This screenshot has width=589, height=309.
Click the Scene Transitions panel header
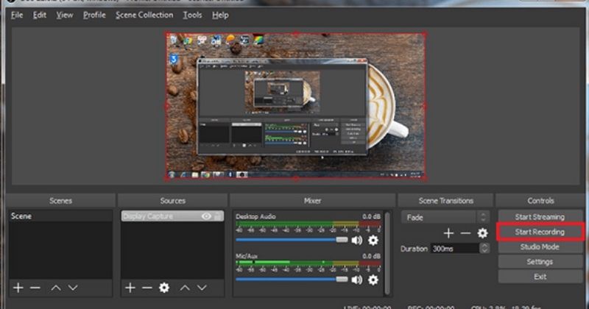(x=445, y=201)
